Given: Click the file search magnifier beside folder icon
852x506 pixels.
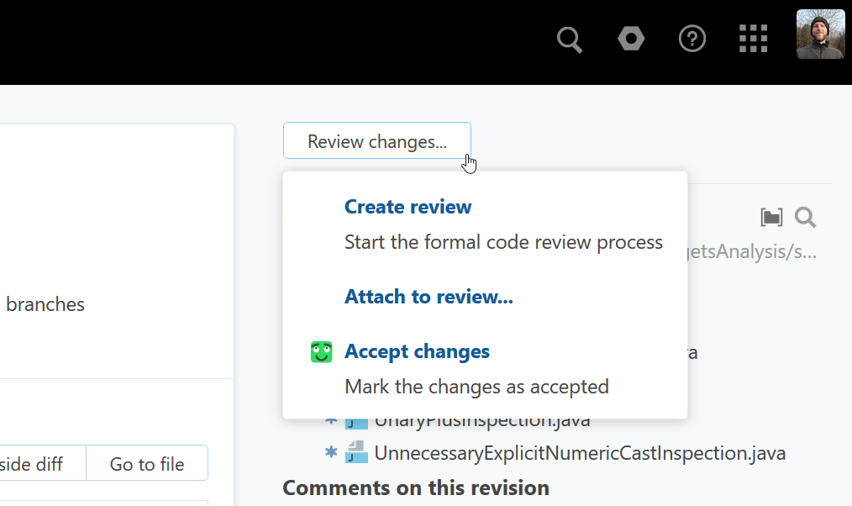Looking at the screenshot, I should tap(805, 218).
